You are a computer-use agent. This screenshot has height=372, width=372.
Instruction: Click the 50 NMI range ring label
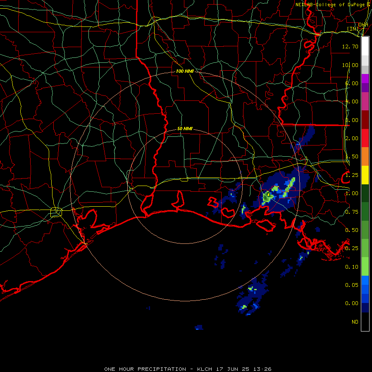(185, 129)
